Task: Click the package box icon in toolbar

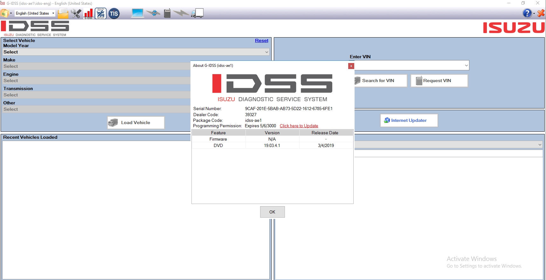Action: [x=4, y=13]
